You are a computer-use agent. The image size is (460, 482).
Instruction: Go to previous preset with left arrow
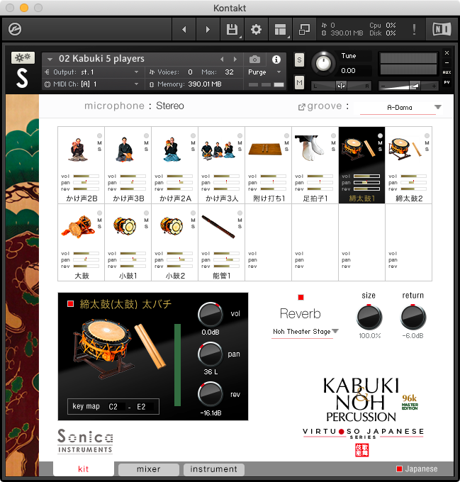184,30
